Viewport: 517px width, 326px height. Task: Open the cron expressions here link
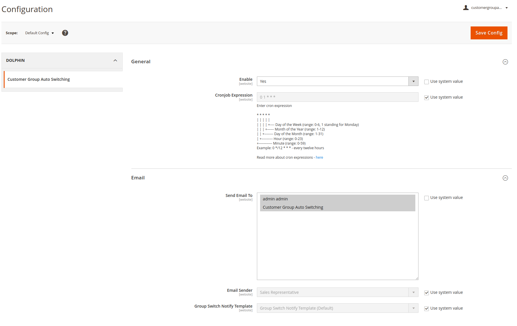[x=319, y=157]
